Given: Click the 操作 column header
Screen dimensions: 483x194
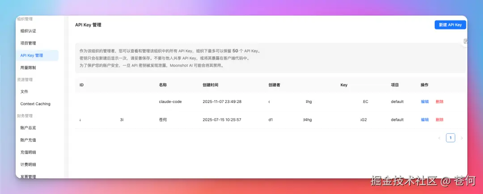Looking at the screenshot, I should pyautogui.click(x=424, y=85).
